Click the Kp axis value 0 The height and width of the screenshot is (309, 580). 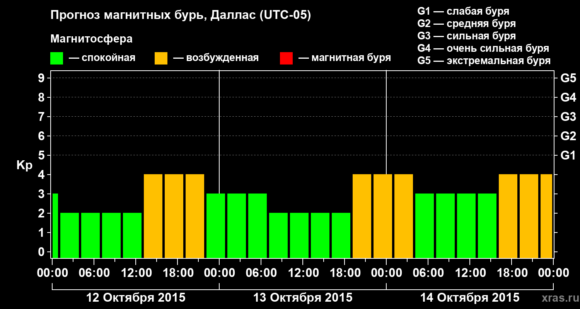point(42,252)
